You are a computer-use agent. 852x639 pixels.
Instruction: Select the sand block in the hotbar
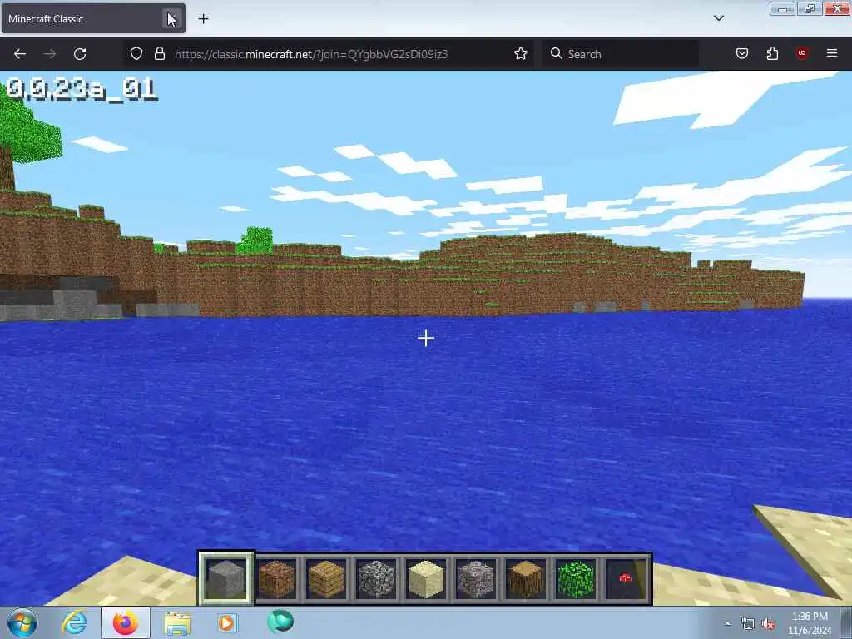pyautogui.click(x=426, y=579)
